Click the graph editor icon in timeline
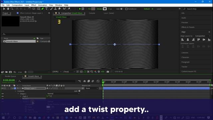Viewport: 213px width, 120px height. [x=98, y=81]
